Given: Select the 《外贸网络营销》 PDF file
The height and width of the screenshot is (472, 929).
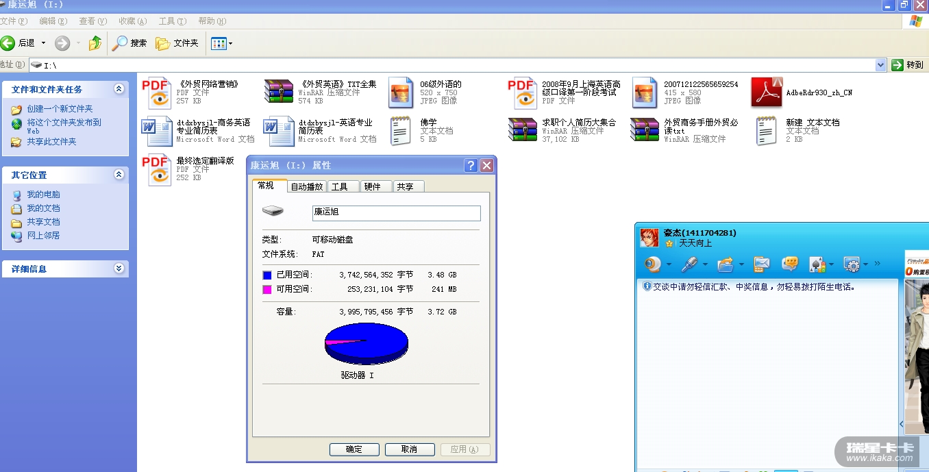Looking at the screenshot, I should tap(190, 92).
